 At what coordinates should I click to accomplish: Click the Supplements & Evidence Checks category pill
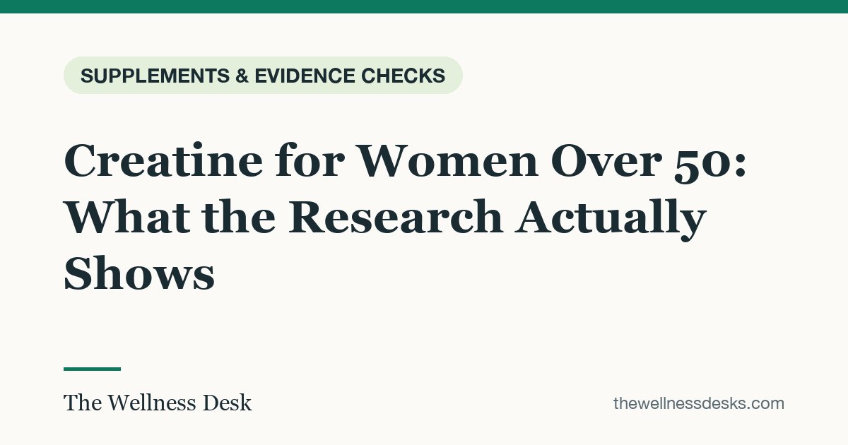[x=263, y=76]
